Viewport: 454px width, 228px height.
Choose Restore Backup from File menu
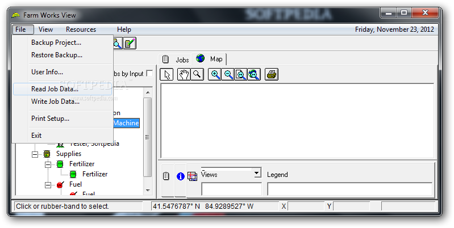click(63, 55)
